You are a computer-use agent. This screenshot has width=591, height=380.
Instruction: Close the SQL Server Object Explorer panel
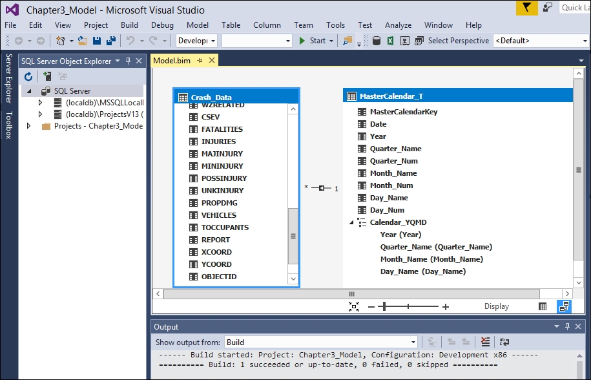click(x=139, y=61)
